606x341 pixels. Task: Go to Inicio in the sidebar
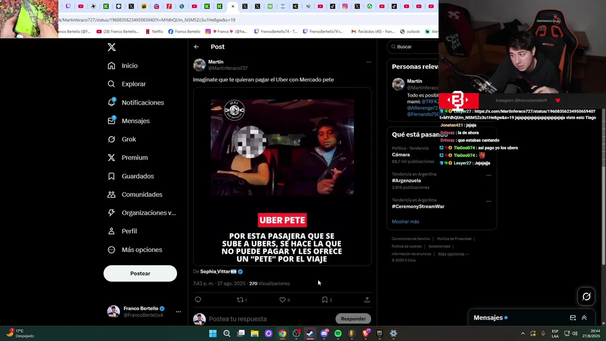(x=123, y=66)
